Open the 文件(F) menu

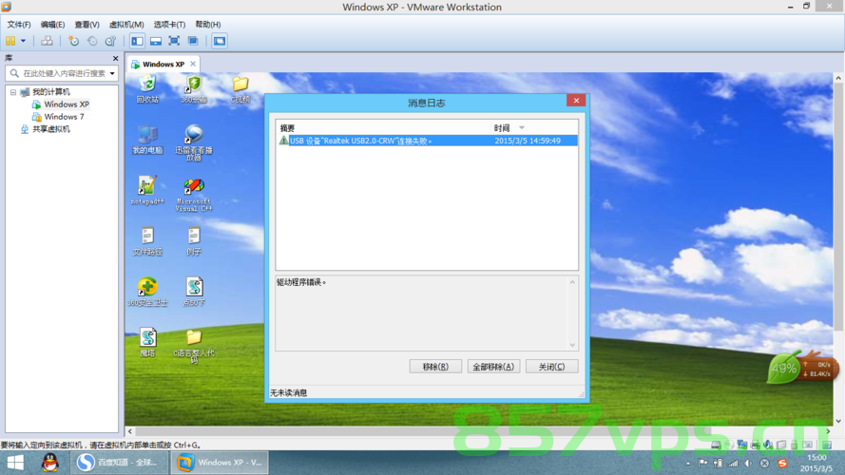coord(19,25)
